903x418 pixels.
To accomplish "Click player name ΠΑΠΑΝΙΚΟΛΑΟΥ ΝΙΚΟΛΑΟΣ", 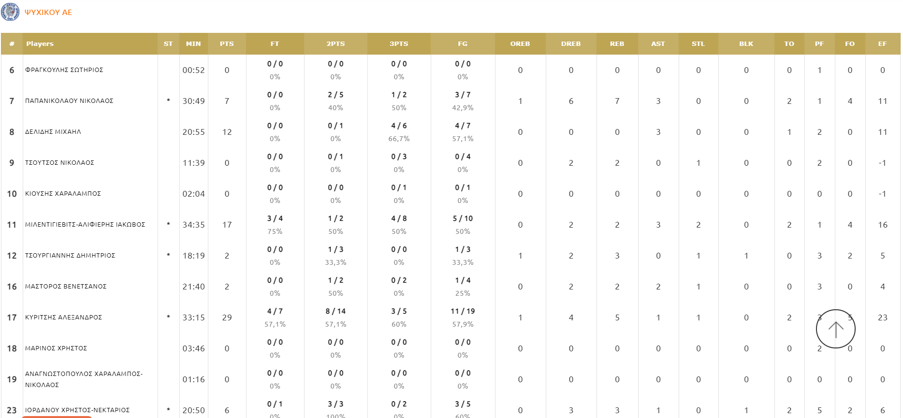I will coord(69,101).
